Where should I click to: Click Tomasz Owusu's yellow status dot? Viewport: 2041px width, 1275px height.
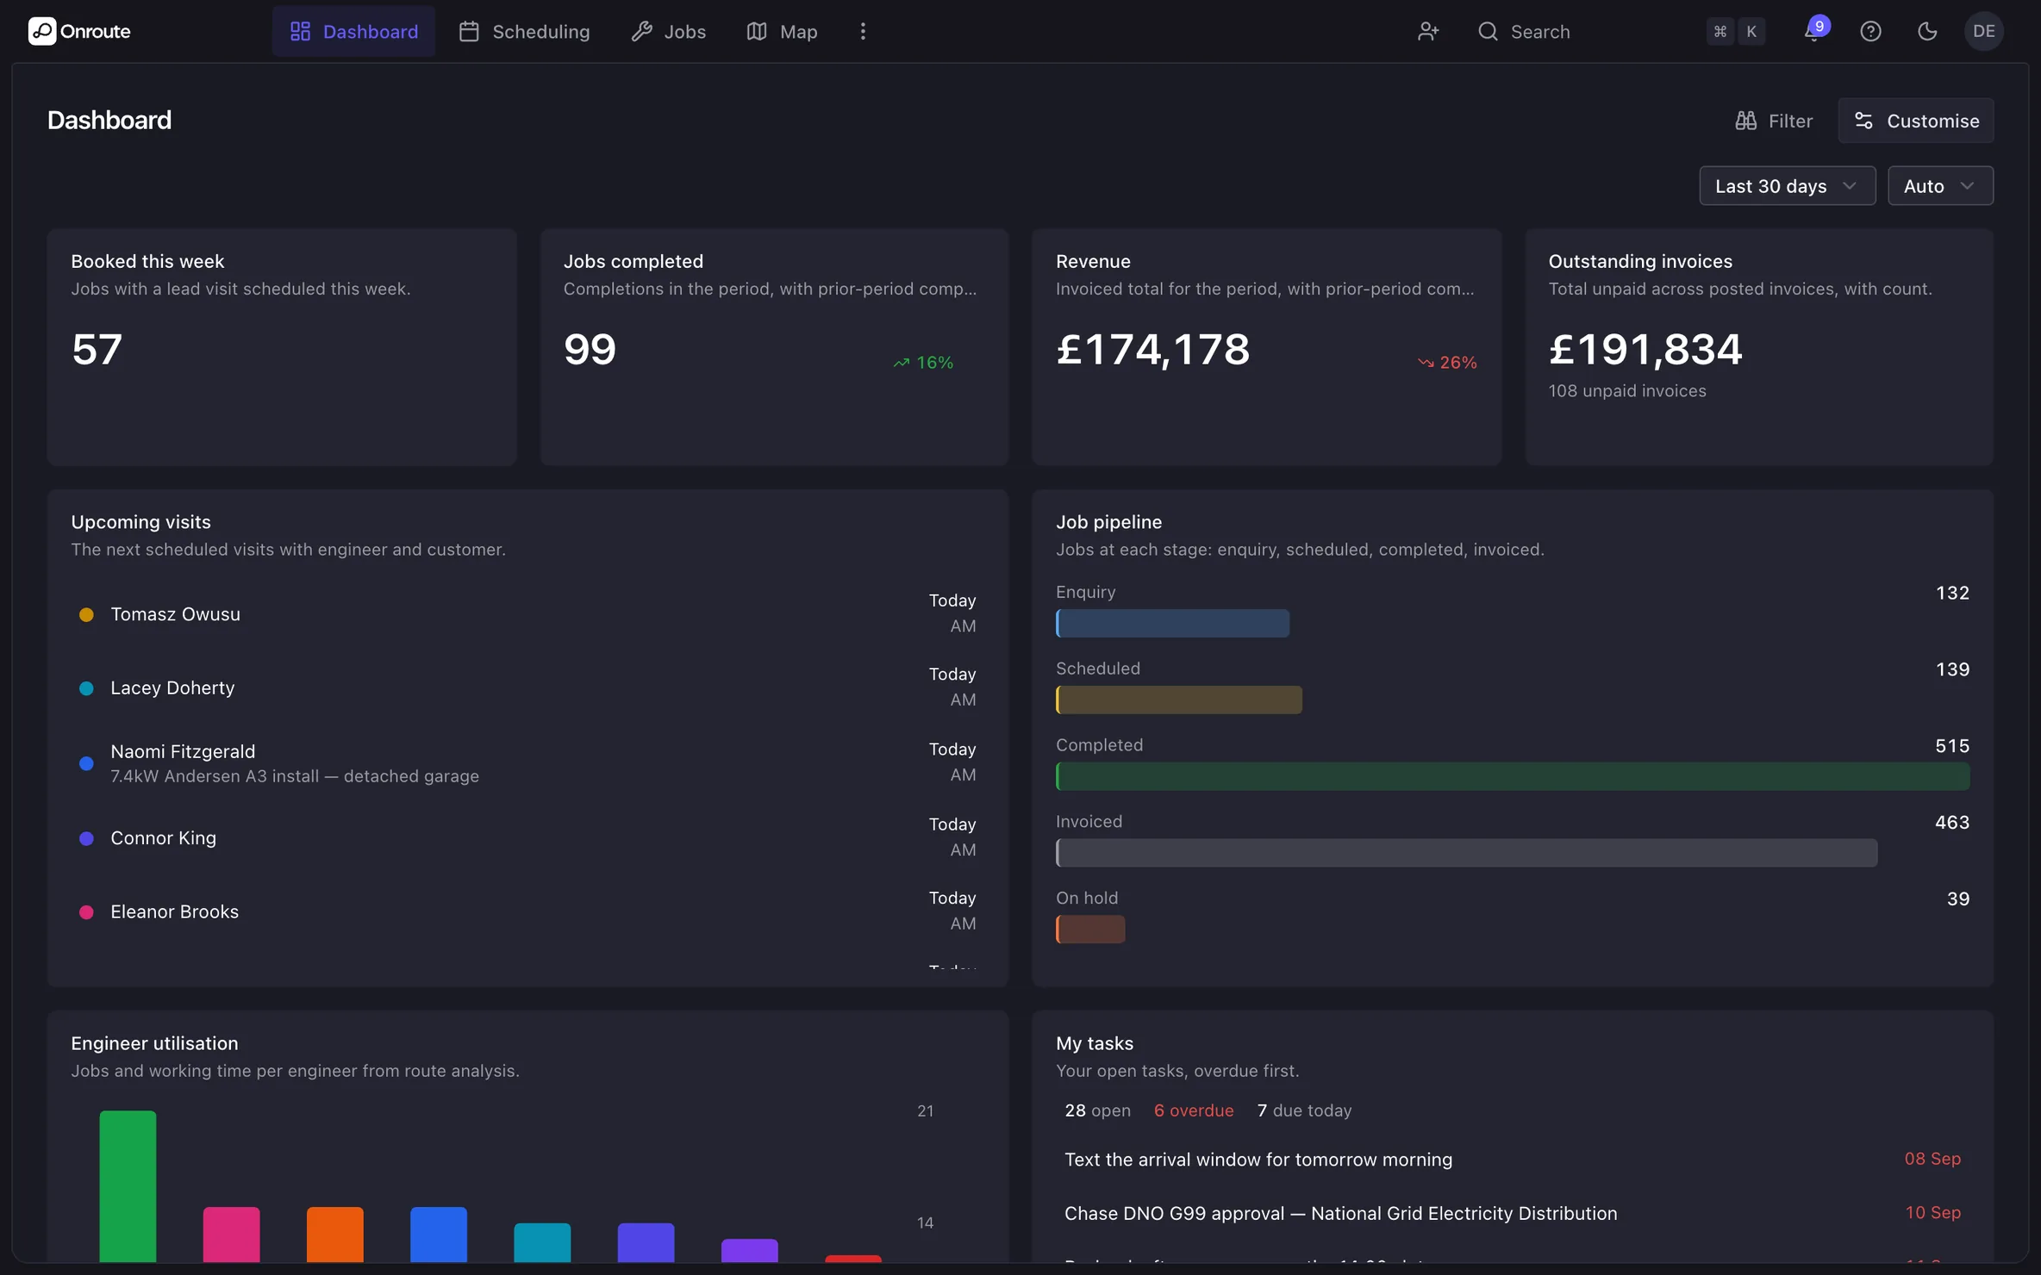click(x=86, y=614)
